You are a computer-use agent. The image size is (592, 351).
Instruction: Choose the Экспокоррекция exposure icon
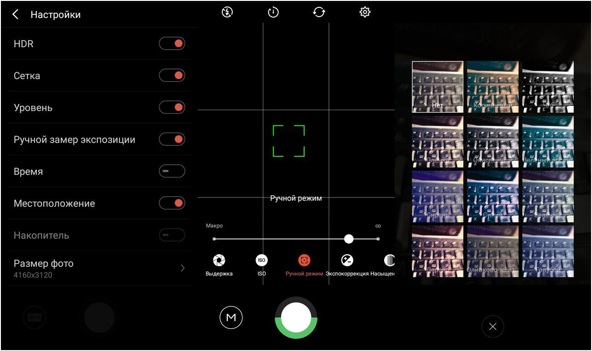[347, 260]
